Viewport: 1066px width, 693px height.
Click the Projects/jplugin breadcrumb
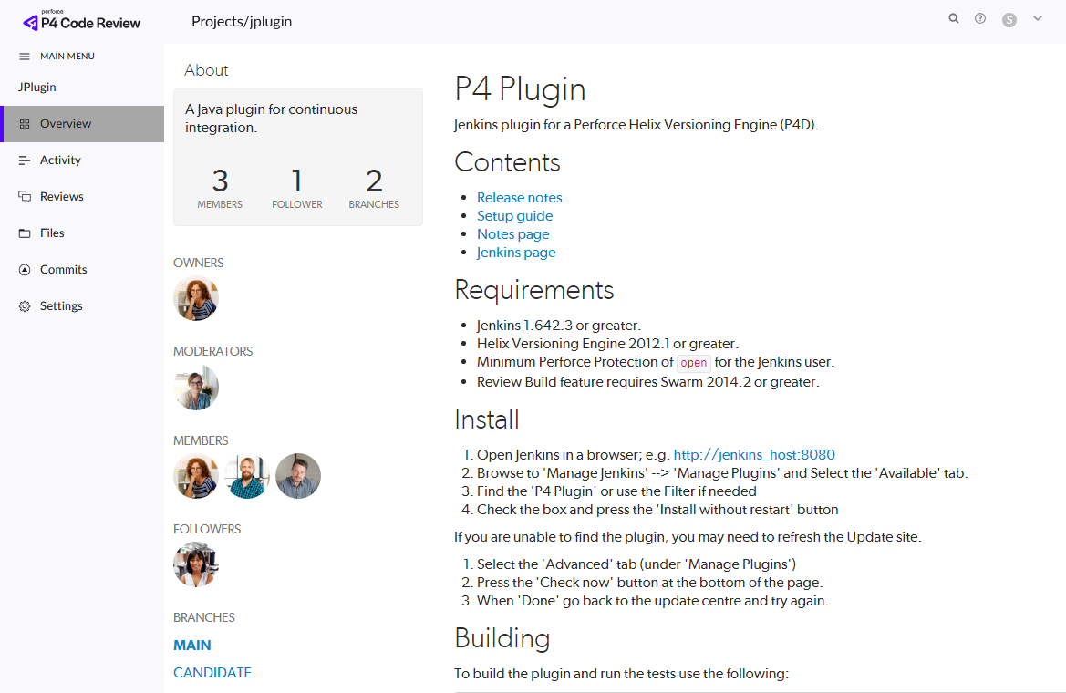click(241, 20)
